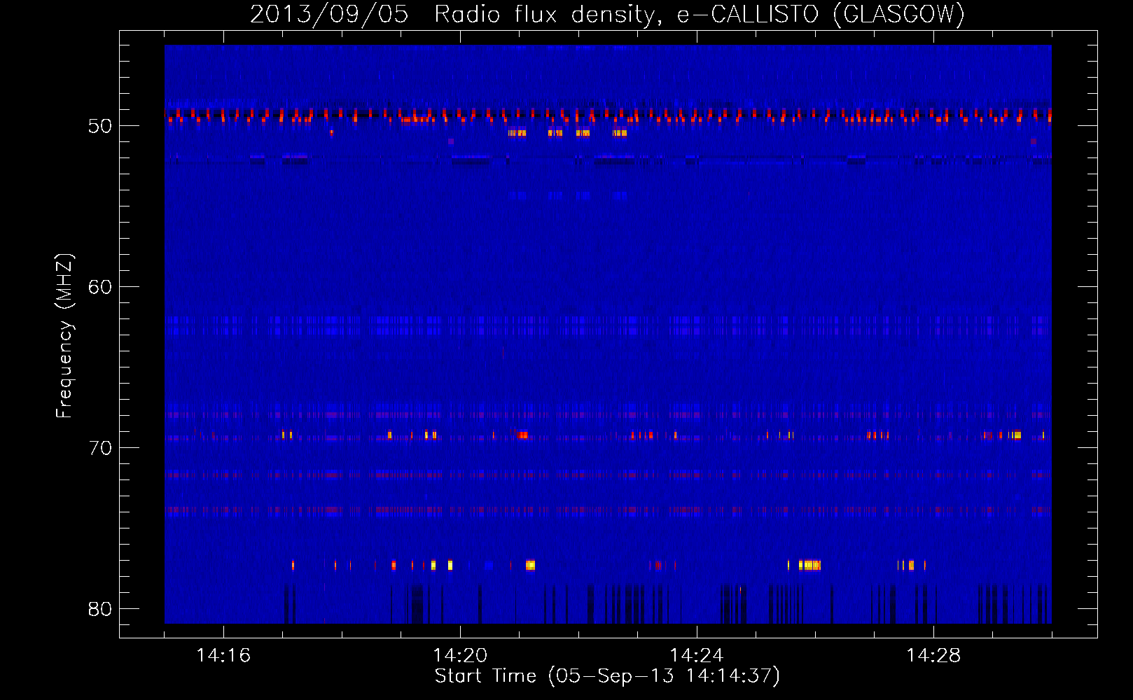Click the 70 MHz frequency tick label
The width and height of the screenshot is (1133, 700).
100,448
